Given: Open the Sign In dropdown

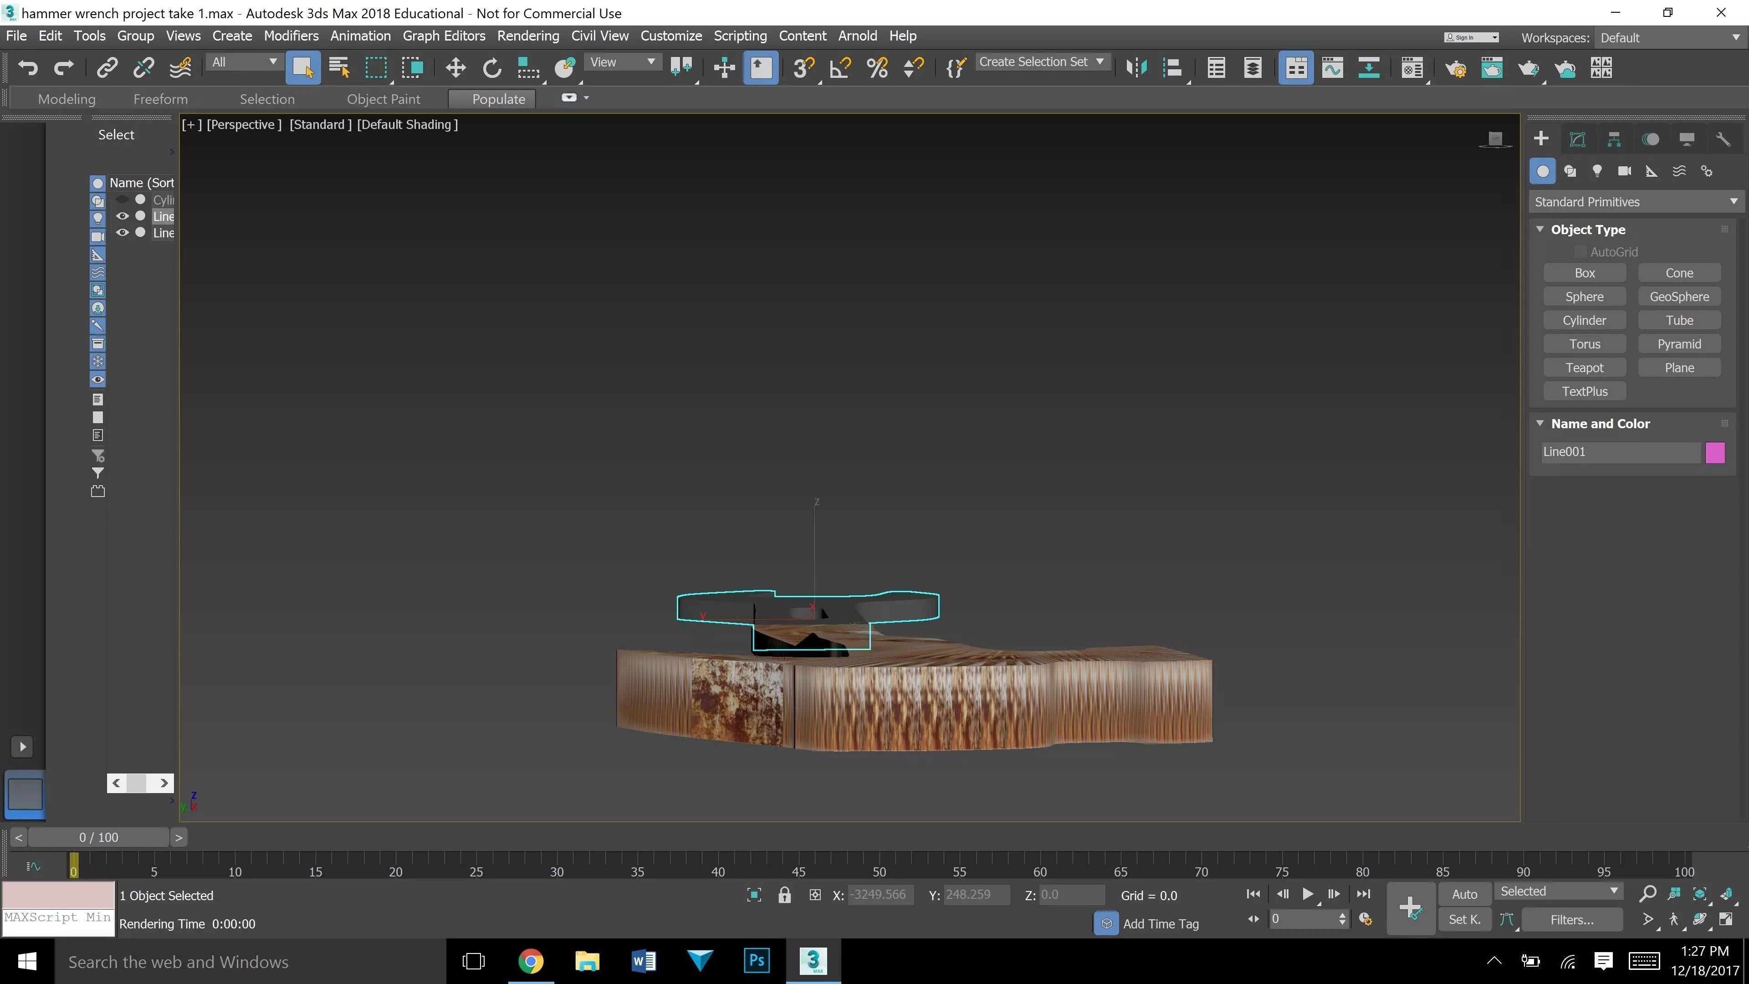Looking at the screenshot, I should 1471,37.
